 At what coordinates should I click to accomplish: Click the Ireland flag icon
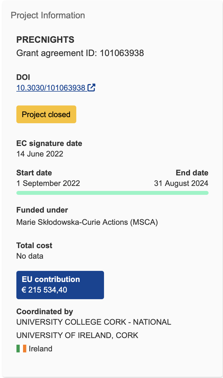pyautogui.click(x=21, y=348)
